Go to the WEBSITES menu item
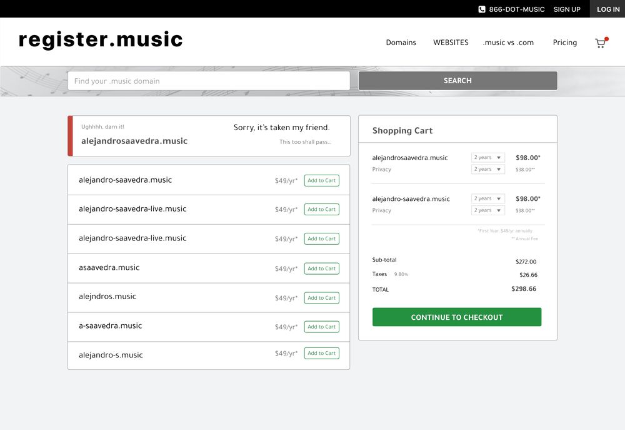625x430 pixels. 451,43
